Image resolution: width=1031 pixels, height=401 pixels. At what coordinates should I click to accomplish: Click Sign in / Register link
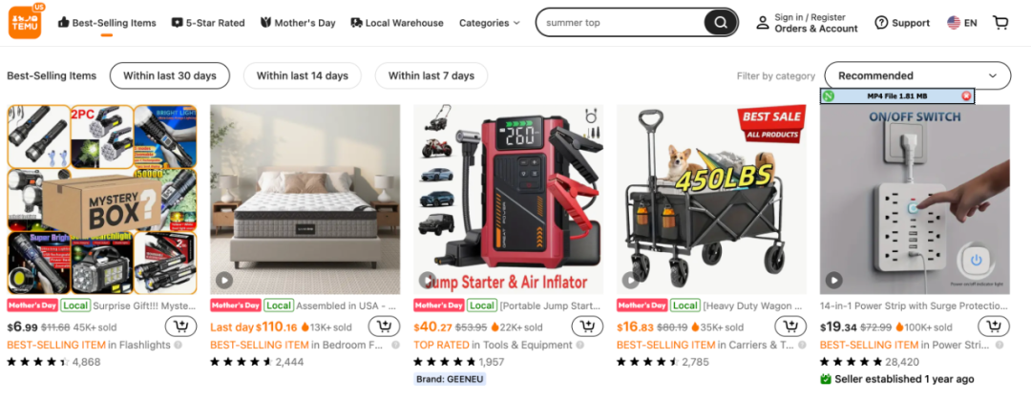click(810, 17)
